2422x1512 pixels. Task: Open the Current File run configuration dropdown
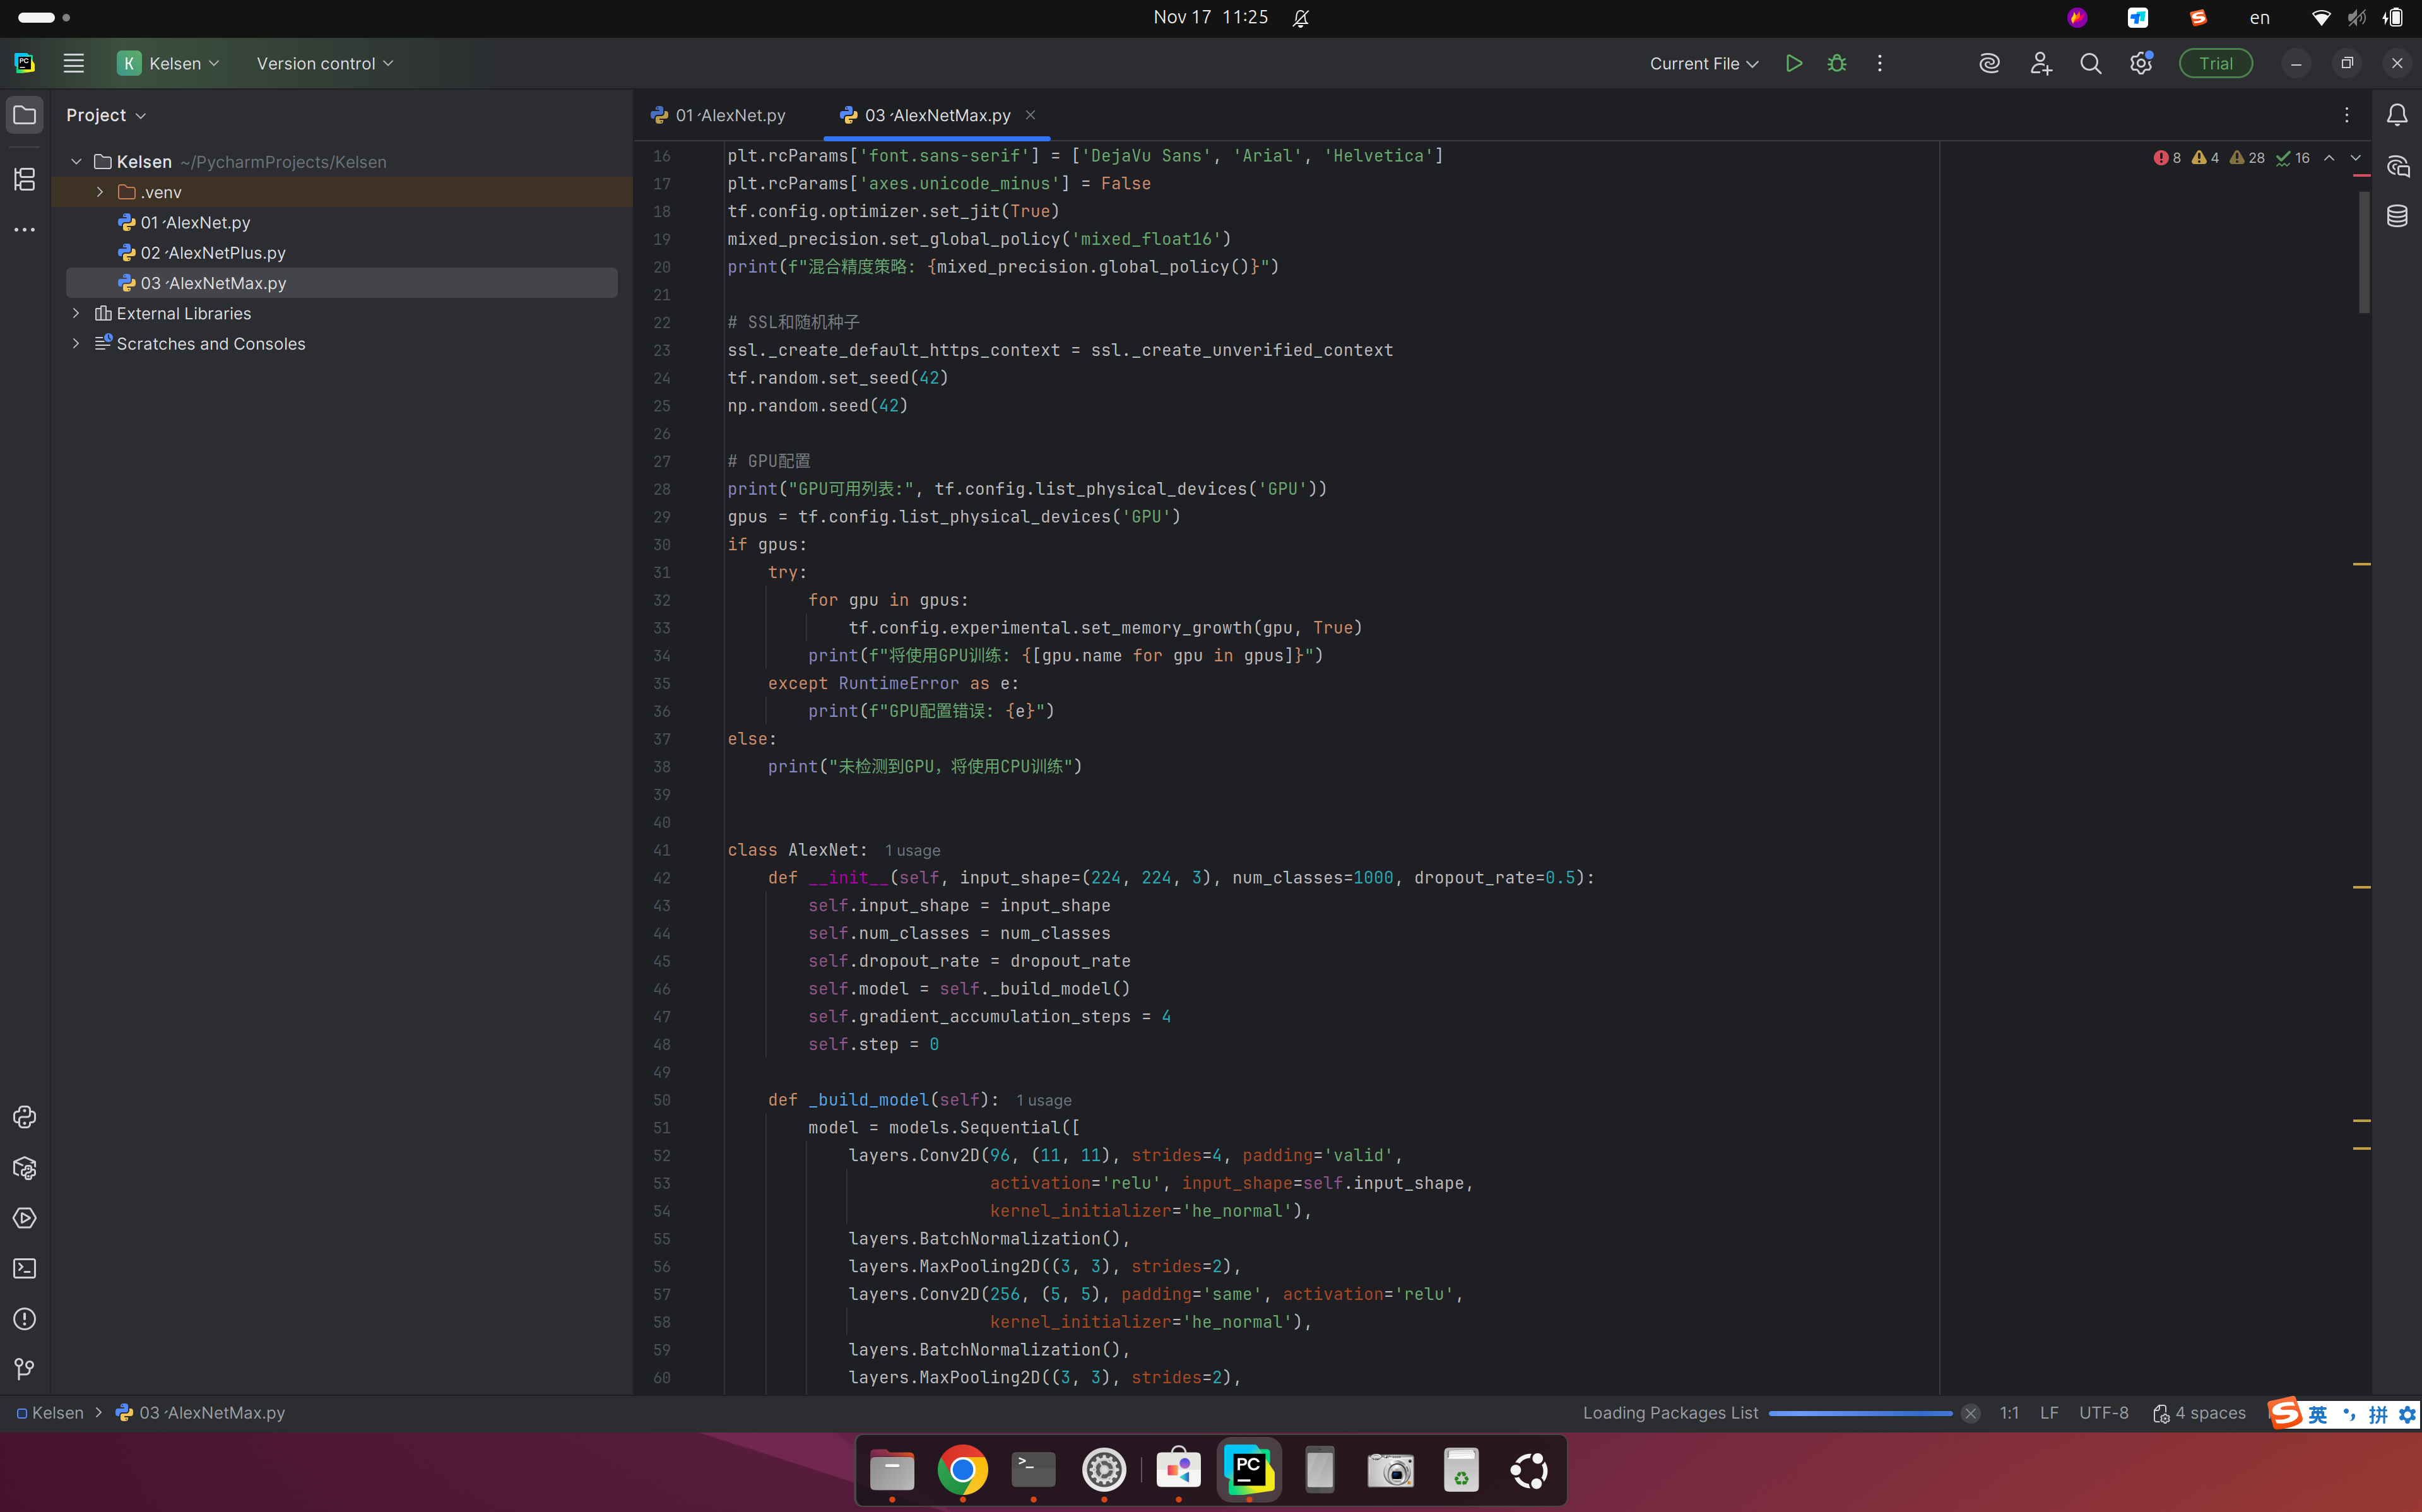click(x=1703, y=63)
